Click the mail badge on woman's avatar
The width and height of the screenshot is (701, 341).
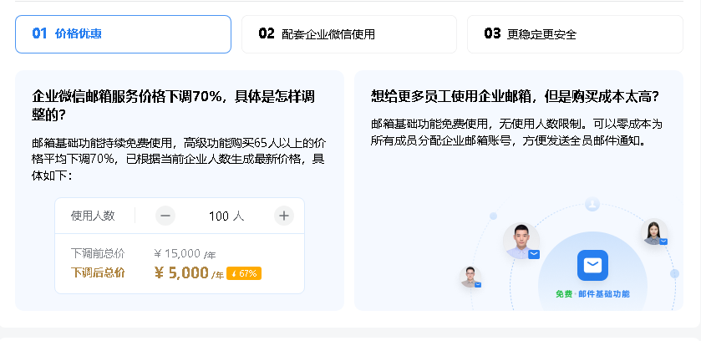pyautogui.click(x=663, y=242)
